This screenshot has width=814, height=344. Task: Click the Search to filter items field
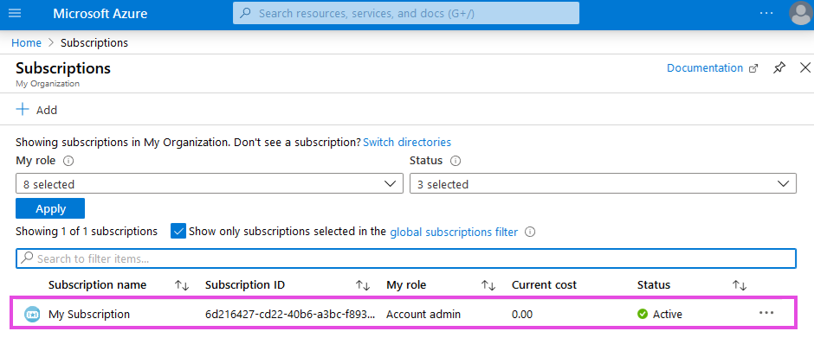pos(406,258)
